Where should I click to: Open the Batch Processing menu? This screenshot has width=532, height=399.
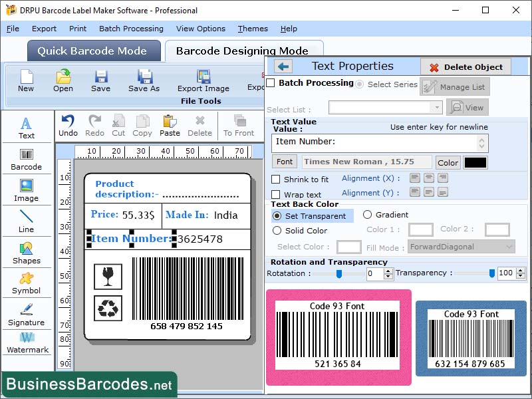131,29
